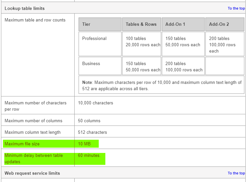Click the "Web request service limits" heading

(32, 173)
